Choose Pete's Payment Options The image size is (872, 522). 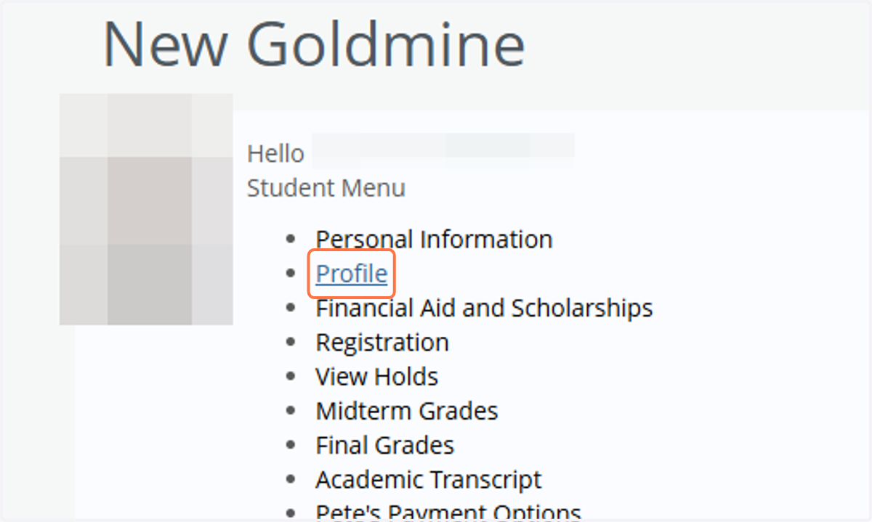click(x=448, y=511)
